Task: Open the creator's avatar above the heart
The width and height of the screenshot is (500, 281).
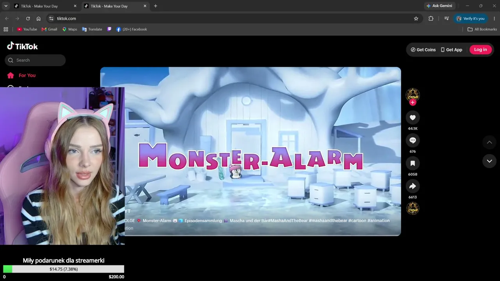Action: [x=412, y=95]
